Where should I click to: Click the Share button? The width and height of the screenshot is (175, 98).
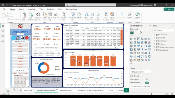point(169,9)
